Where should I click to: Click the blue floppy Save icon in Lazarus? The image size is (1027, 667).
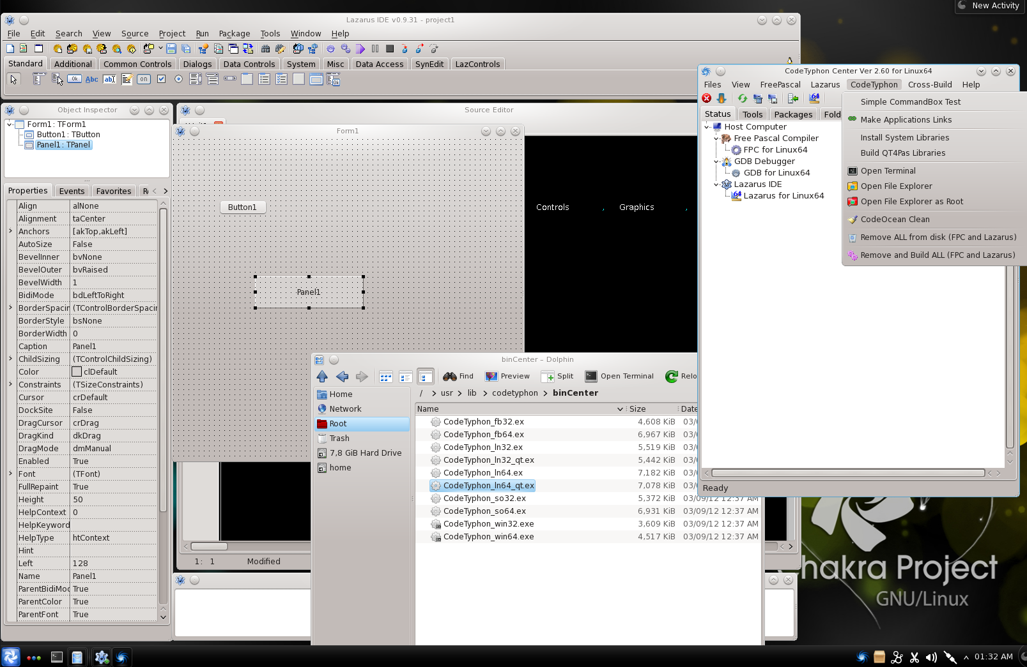(x=171, y=49)
